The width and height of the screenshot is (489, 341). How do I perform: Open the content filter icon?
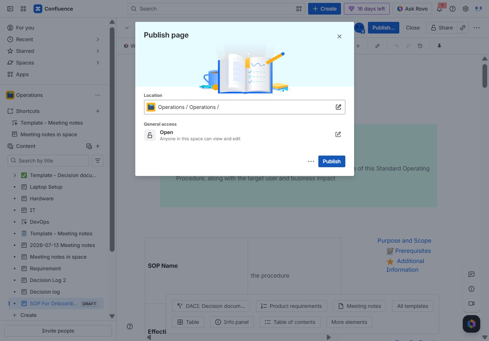pos(98,161)
